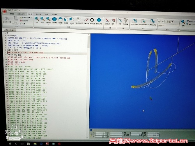The width and height of the screenshot is (195, 146).
Task: Switch to the T.NC document tab
Action: 10,30
